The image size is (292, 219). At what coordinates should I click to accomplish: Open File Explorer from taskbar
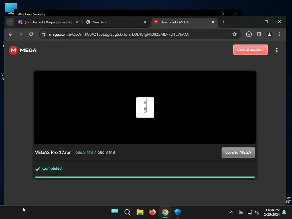pyautogui.click(x=140, y=212)
